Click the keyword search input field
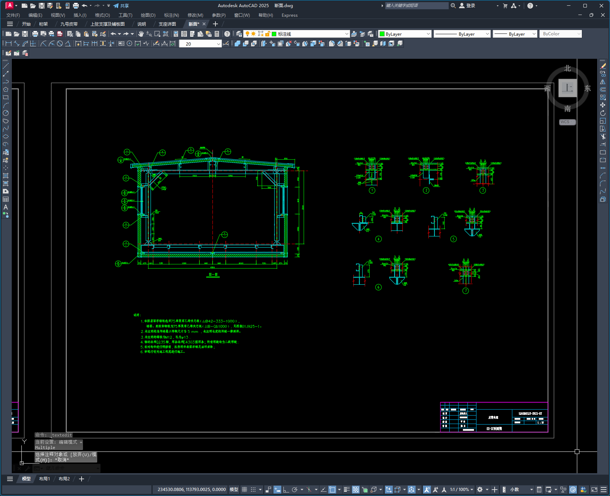Screen dimensions: 610x496 (417, 6)
